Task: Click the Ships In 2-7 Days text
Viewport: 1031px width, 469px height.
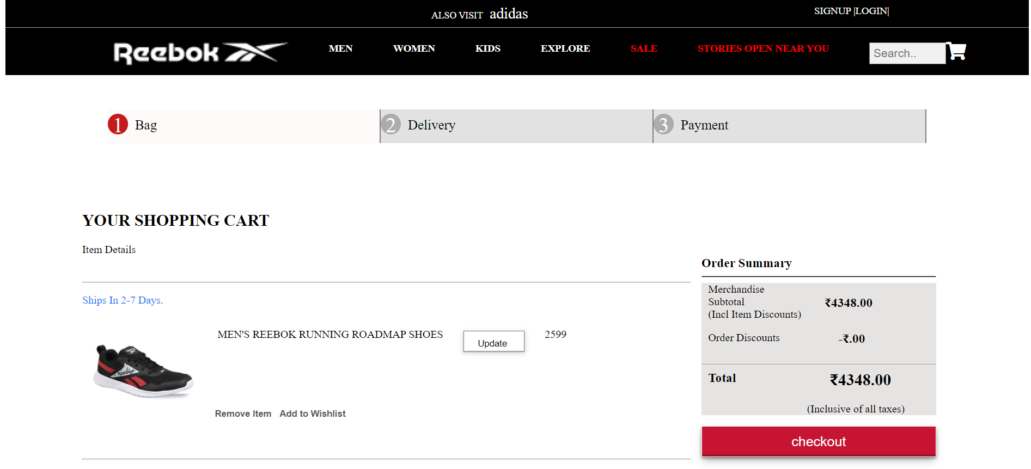Action: 123,300
